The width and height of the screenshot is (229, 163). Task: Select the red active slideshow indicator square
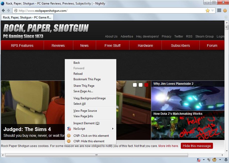[x=146, y=85]
